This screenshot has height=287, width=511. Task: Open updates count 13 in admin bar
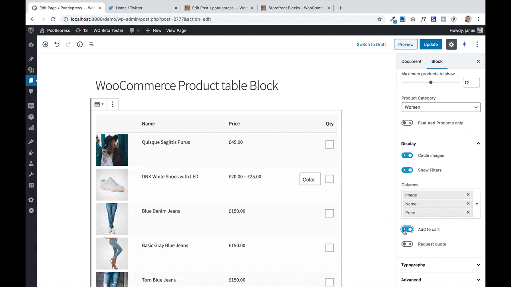click(81, 30)
